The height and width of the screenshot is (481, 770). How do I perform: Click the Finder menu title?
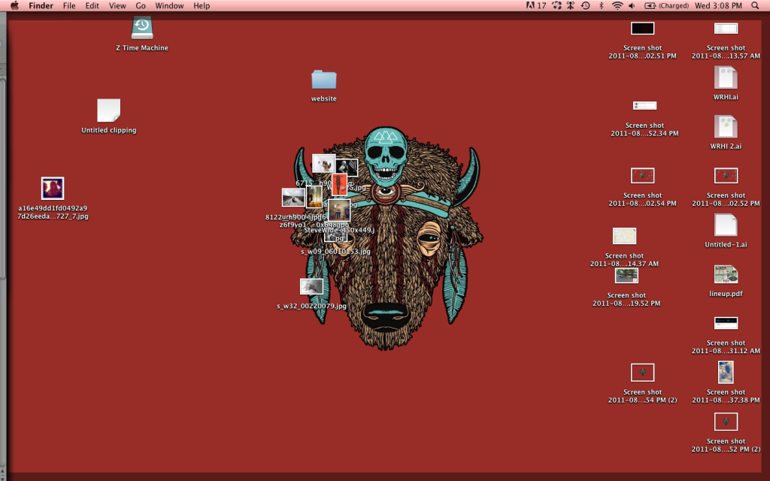[41, 5]
